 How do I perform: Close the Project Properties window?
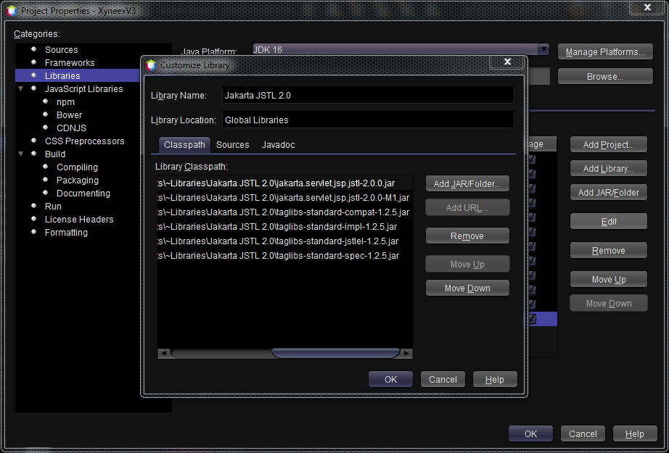point(647,7)
